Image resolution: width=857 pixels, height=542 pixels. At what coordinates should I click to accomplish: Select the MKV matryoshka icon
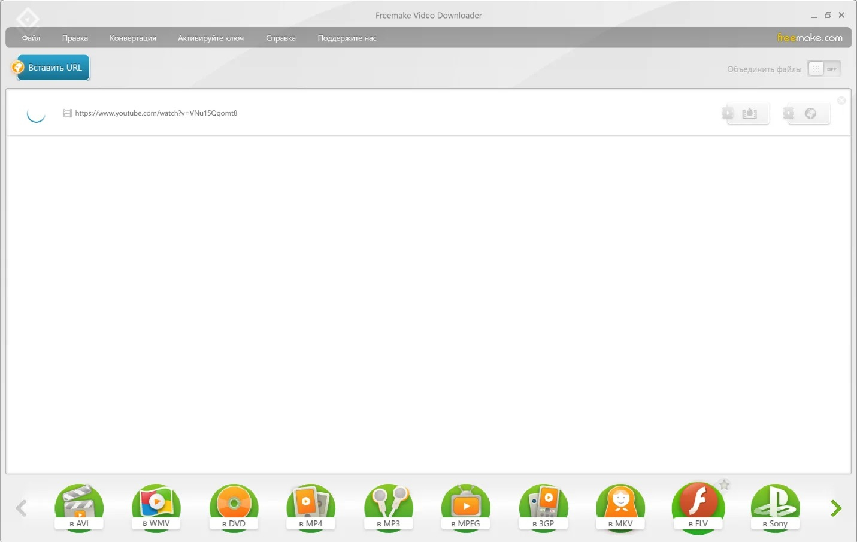point(620,508)
